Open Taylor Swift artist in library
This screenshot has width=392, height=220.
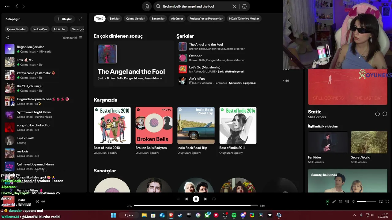(44, 140)
